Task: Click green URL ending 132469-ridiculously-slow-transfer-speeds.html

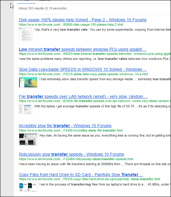Action: coord(76,159)
